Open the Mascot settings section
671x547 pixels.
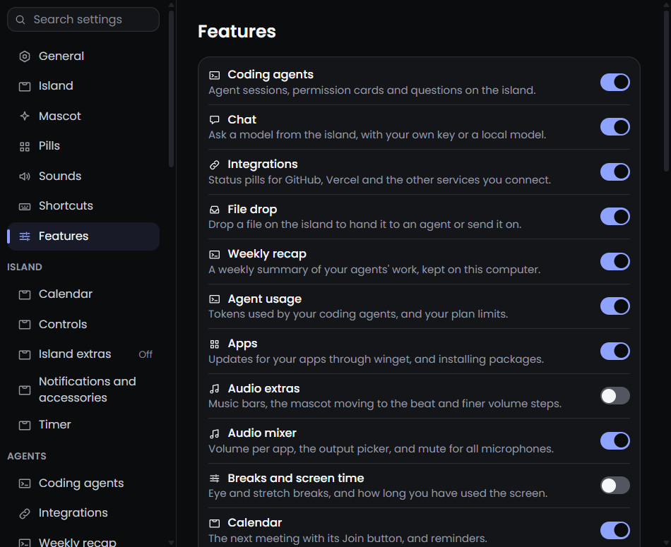pos(83,116)
